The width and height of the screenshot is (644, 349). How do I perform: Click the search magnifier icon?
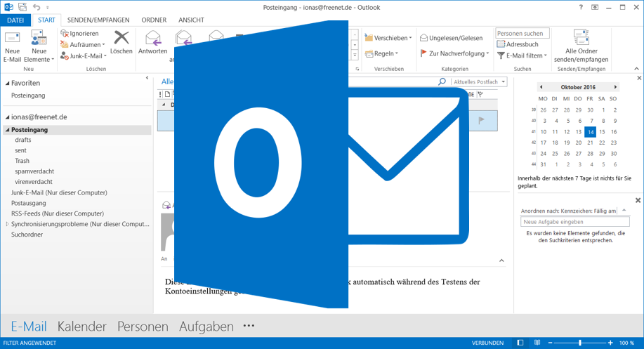click(x=442, y=81)
